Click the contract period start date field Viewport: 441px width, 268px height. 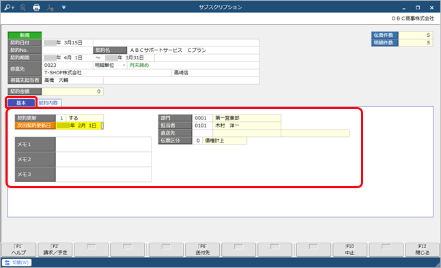(x=67, y=57)
